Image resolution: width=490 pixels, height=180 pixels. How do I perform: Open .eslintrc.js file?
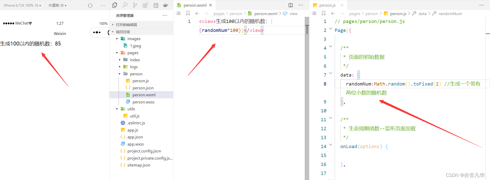pyautogui.click(x=141, y=123)
